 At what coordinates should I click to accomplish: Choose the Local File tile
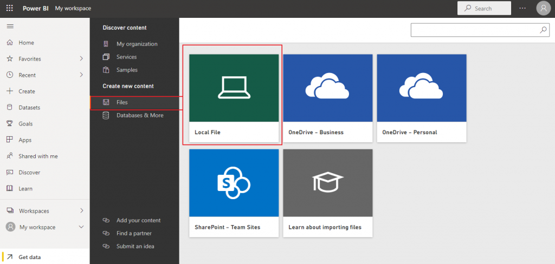pos(234,98)
